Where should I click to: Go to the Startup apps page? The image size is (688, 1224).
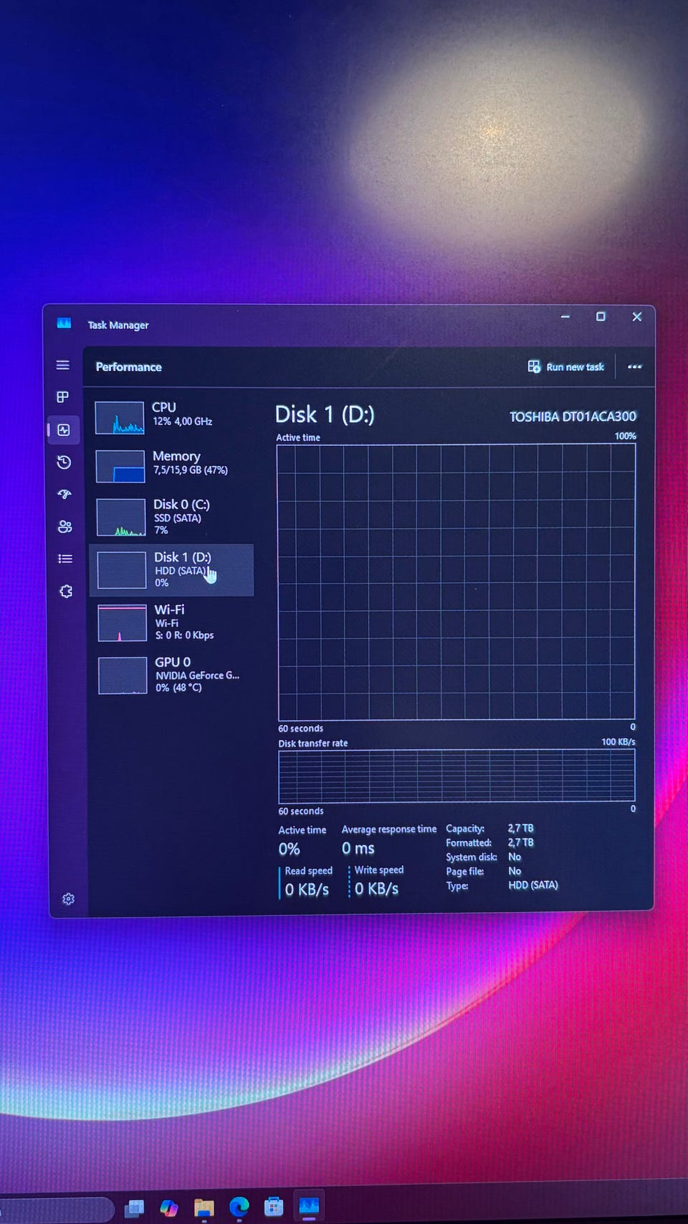coord(64,494)
